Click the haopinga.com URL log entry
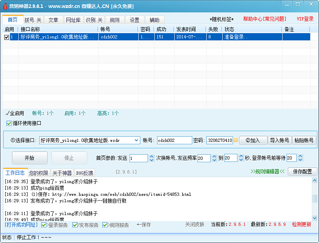The width and height of the screenshot is (319, 243). [98, 194]
